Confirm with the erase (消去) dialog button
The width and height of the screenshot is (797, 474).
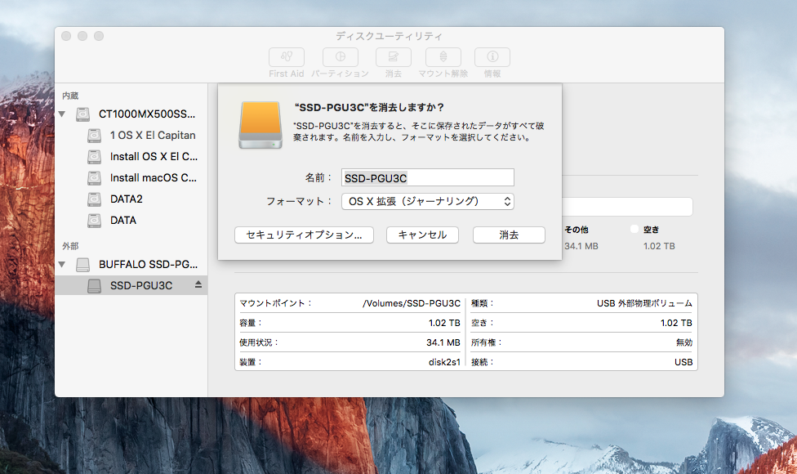click(509, 235)
